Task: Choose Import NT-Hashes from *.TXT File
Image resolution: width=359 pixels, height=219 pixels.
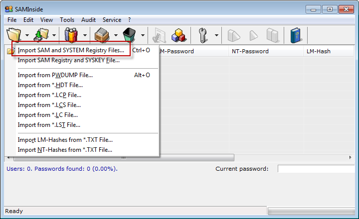Action: [x=82, y=150]
